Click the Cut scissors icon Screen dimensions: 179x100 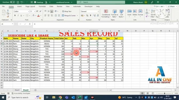tap(8, 11)
